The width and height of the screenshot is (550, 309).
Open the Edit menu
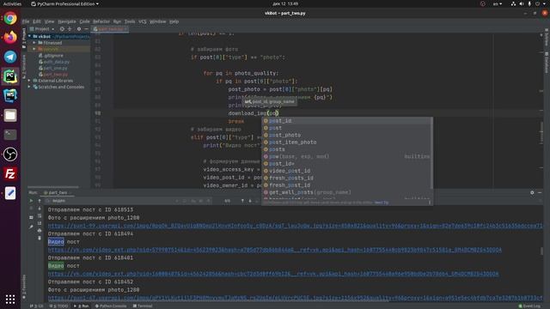click(37, 21)
